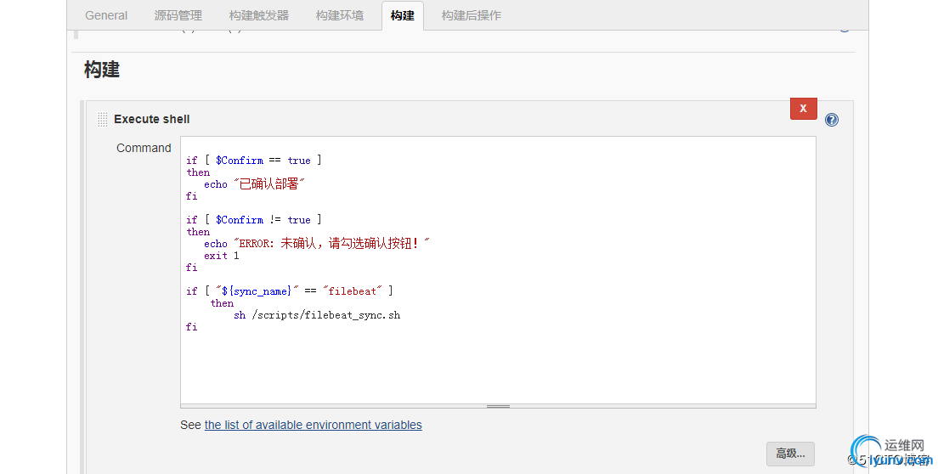
Task: Expand the 高级... advanced options
Action: tap(790, 454)
